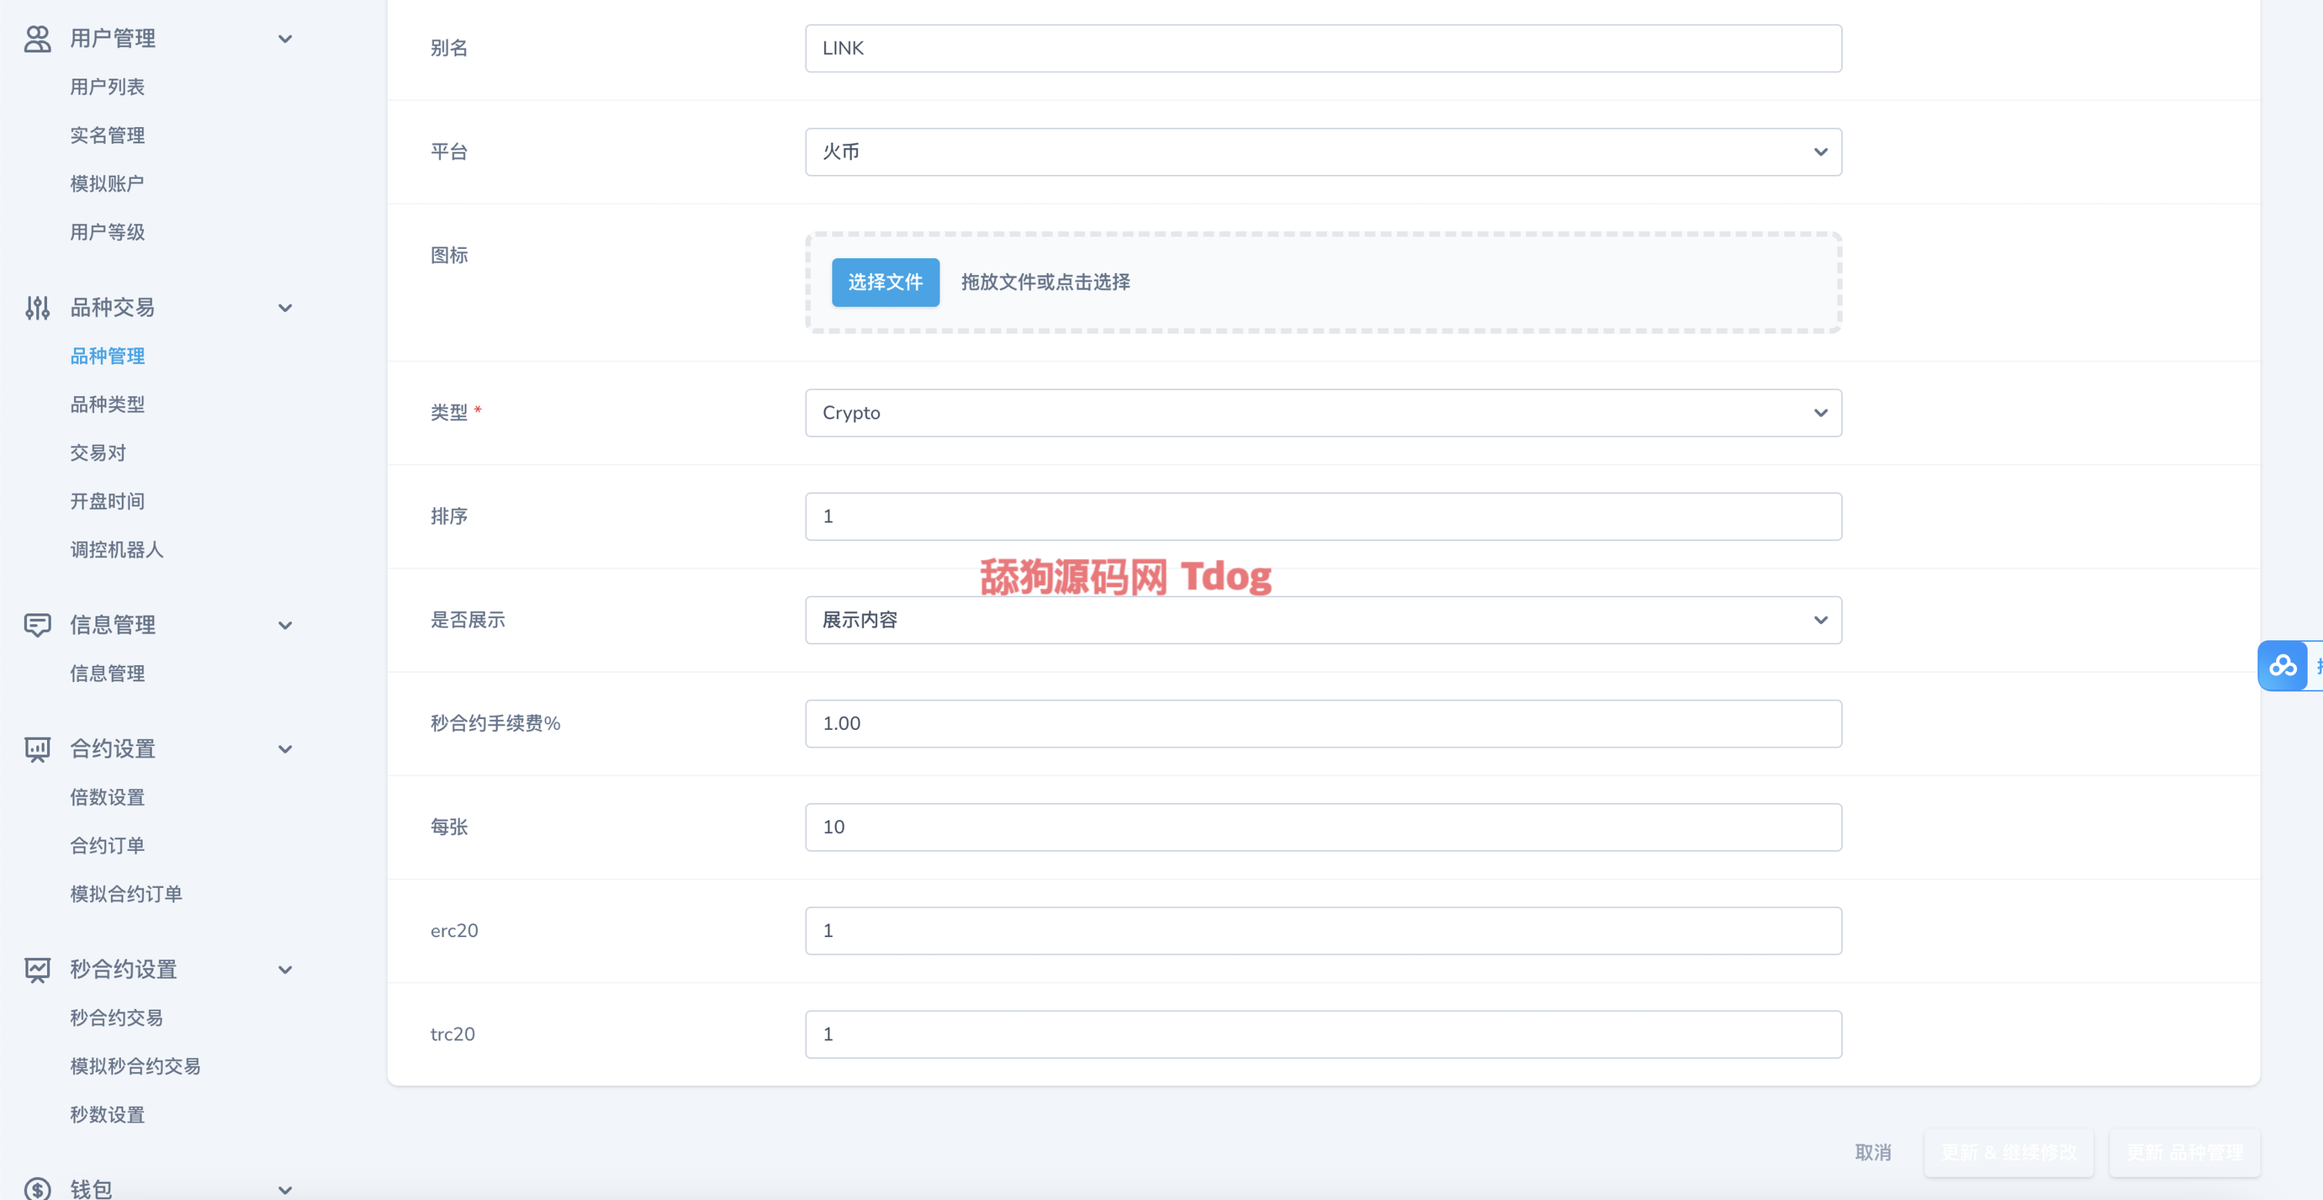Open the 类型 dropdown showing Crypto
This screenshot has width=2323, height=1200.
pyautogui.click(x=1322, y=412)
